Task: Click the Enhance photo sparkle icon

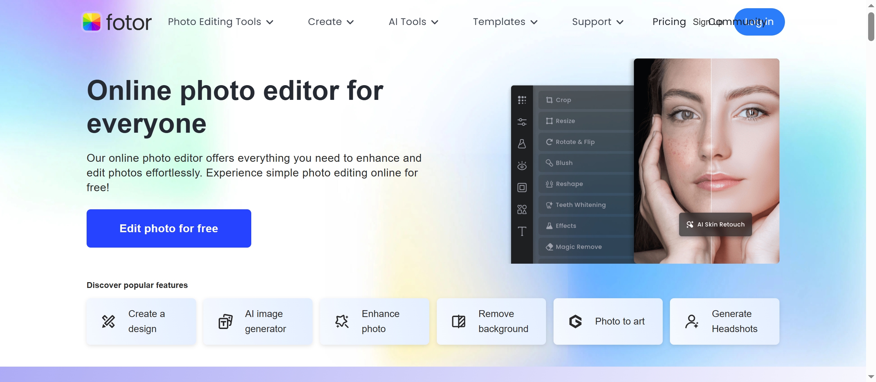Action: 342,321
